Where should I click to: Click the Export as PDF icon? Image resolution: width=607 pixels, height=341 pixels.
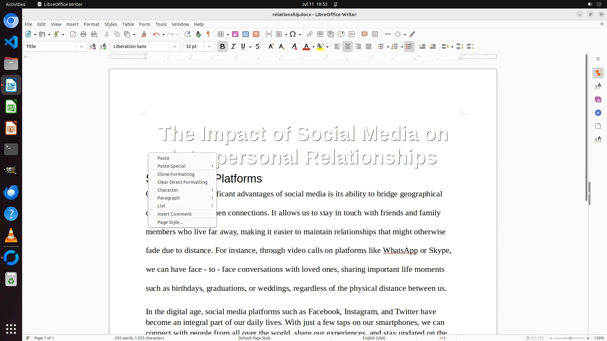coord(73,34)
